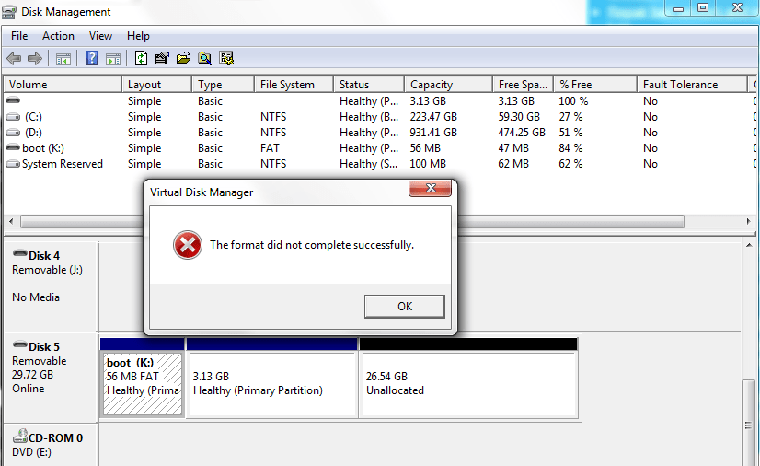Click OK in the Virtual Disk Manager dialog

[404, 307]
